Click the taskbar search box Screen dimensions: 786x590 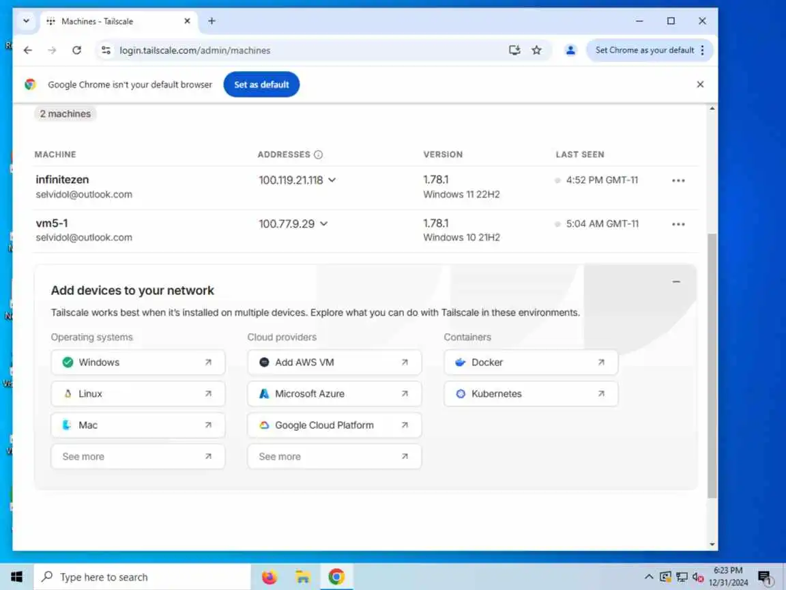[x=142, y=577]
